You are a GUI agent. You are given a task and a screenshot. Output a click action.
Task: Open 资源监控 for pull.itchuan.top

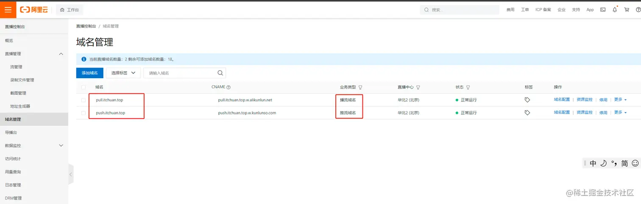coord(584,100)
